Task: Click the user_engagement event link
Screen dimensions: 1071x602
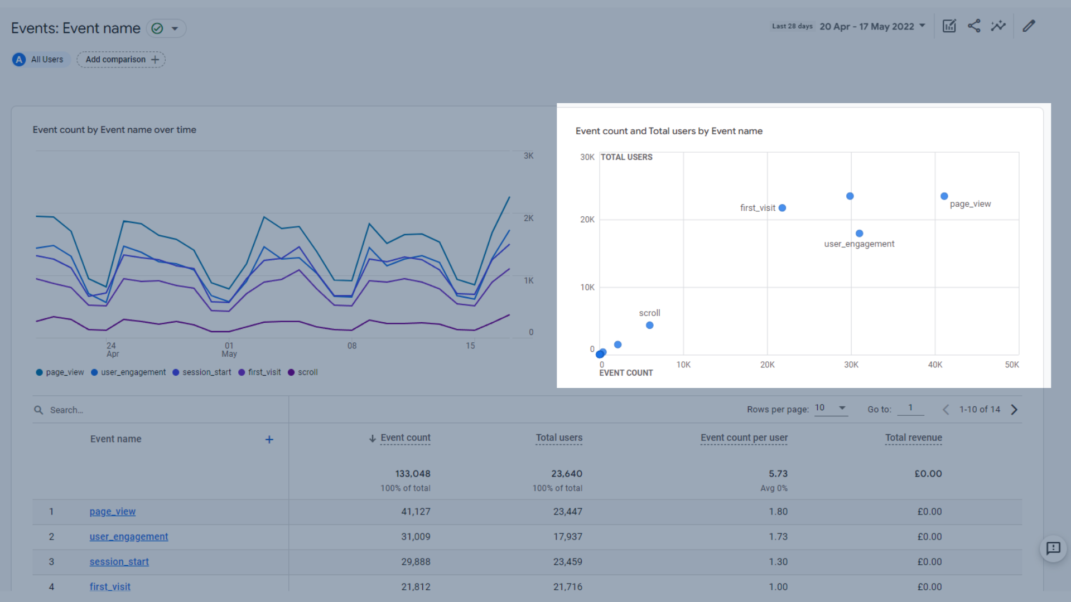Action: 127,537
